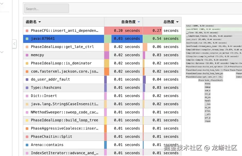Click Arena flame graph frame
Screen dimensions: 242x156
[208, 84]
